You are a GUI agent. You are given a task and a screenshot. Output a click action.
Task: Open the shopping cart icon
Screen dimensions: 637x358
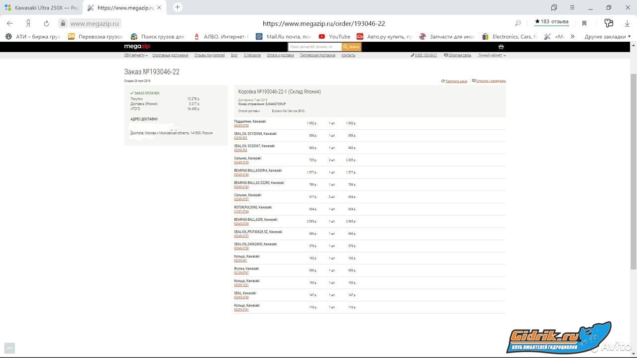pyautogui.click(x=501, y=47)
